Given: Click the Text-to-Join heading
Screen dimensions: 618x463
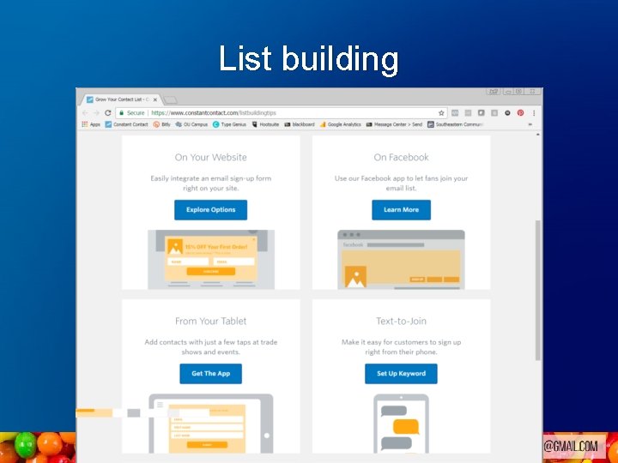Looking at the screenshot, I should (x=401, y=322).
